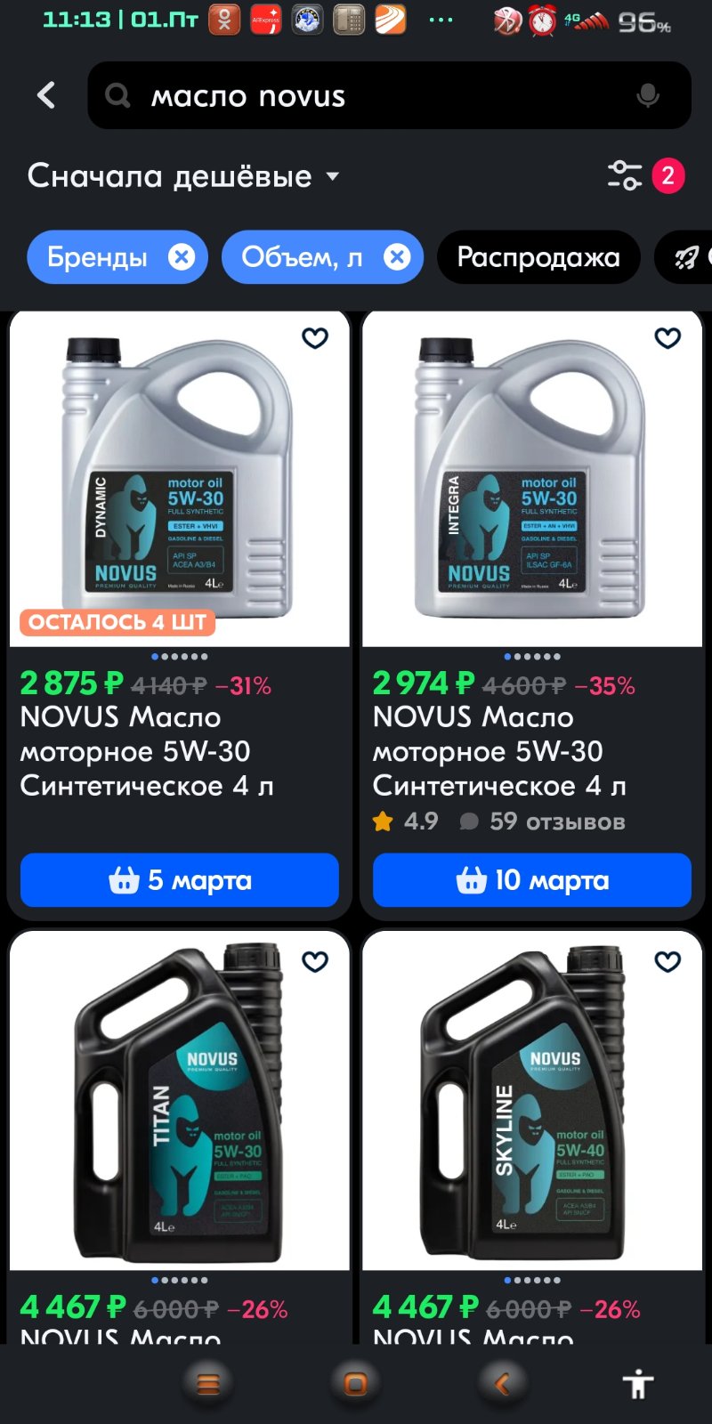This screenshot has height=1424, width=712.
Task: Open the sort dropdown "Сначала дешёвые"
Action: click(x=183, y=176)
